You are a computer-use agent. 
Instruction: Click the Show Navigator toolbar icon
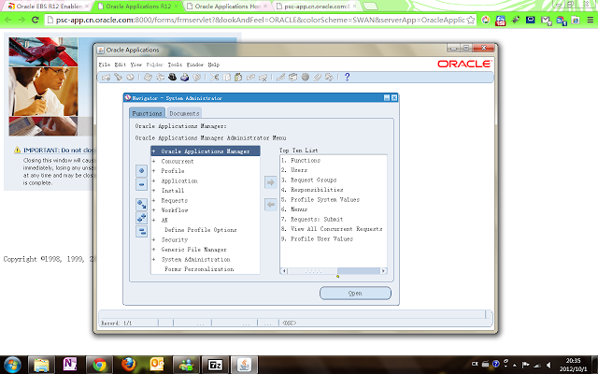point(131,77)
